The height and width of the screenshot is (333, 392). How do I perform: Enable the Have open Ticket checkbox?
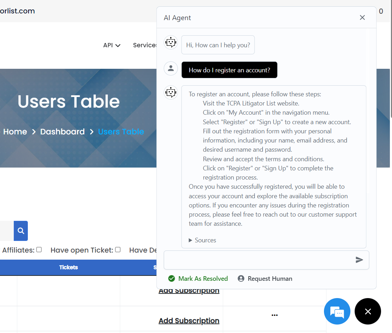pos(118,250)
